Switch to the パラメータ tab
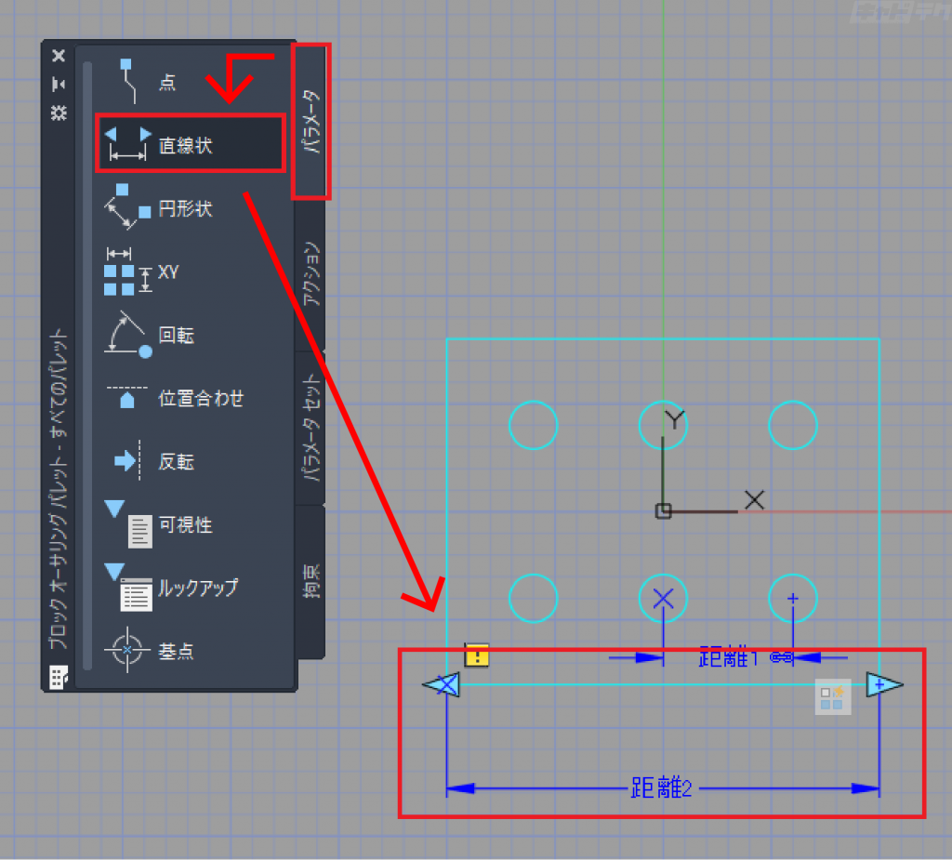This screenshot has width=952, height=860. point(311,121)
